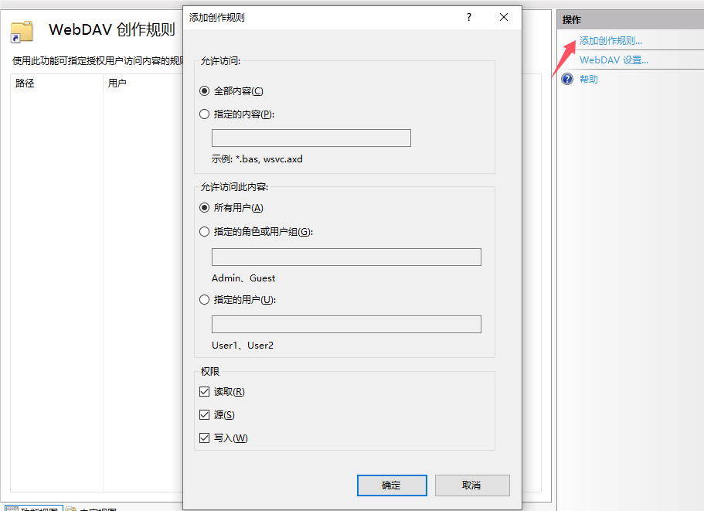Click the "WebDAV 创作规则" page heading

(112, 29)
